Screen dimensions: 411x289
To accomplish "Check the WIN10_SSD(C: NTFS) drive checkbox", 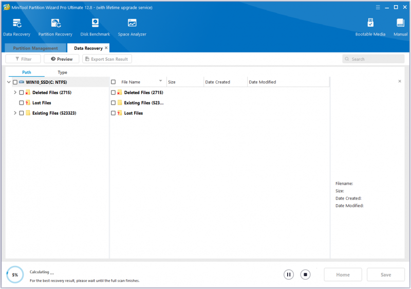I will click(15, 82).
